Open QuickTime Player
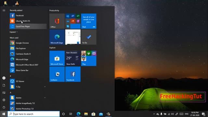Screen dimensions: 208x117 (x=28, y=26)
